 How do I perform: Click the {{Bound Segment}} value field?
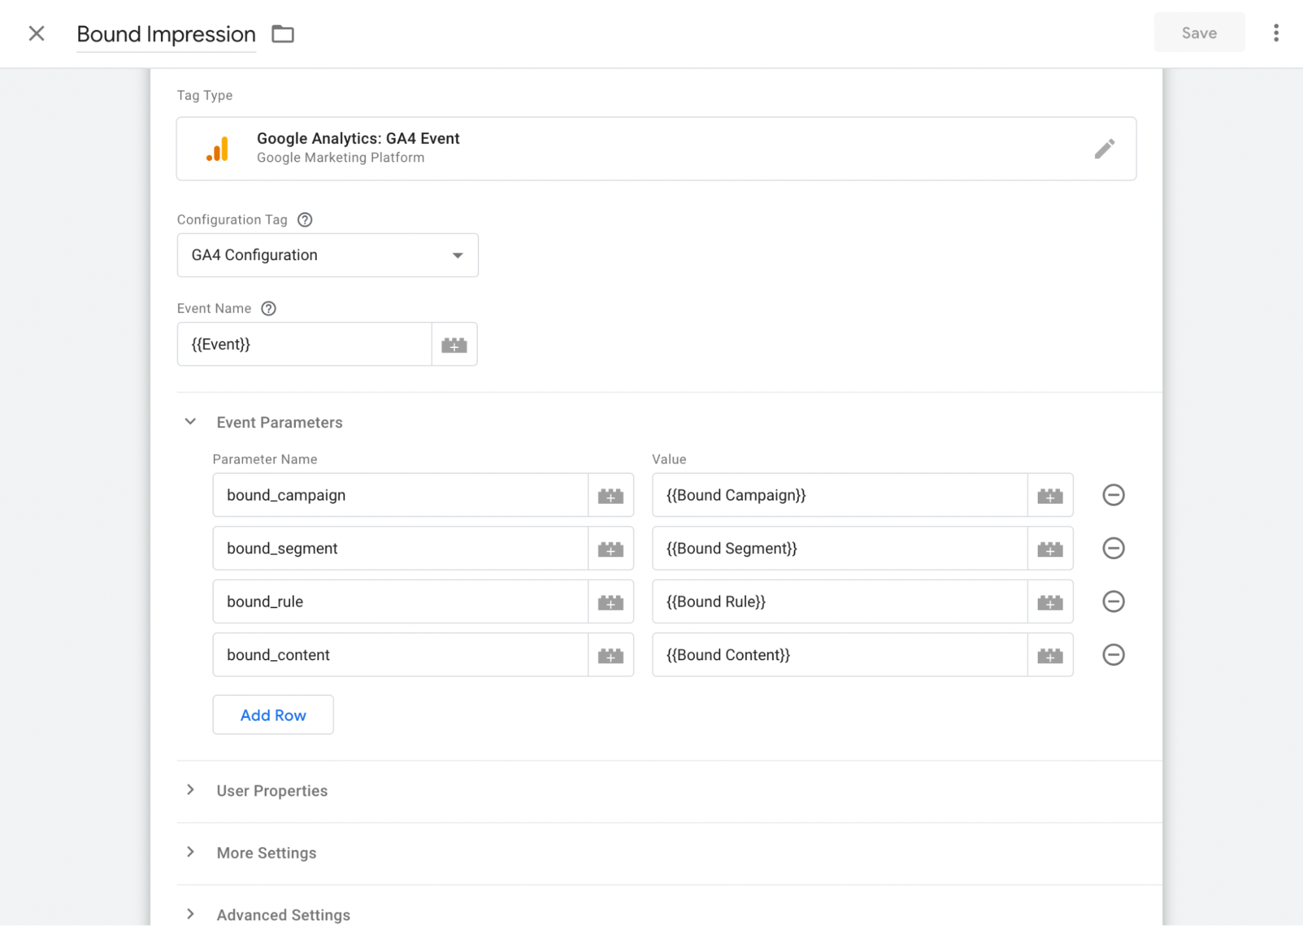tap(840, 549)
